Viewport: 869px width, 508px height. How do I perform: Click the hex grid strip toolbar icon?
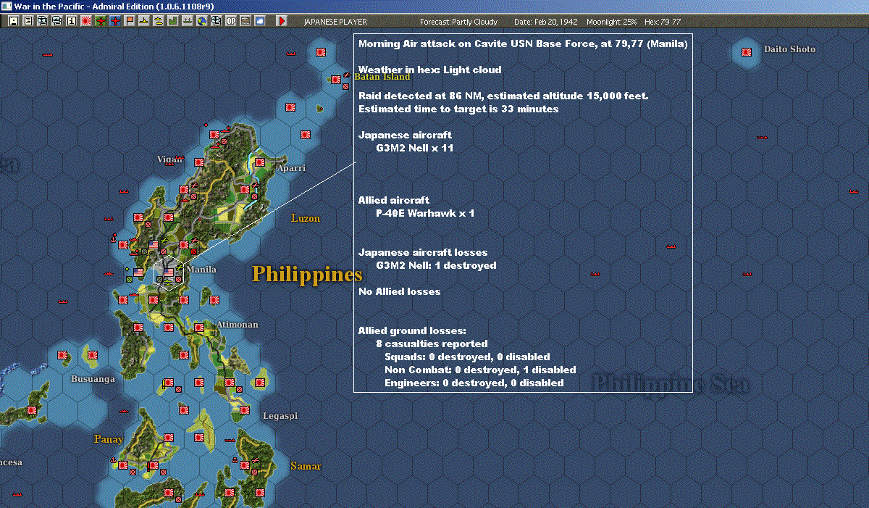245,22
